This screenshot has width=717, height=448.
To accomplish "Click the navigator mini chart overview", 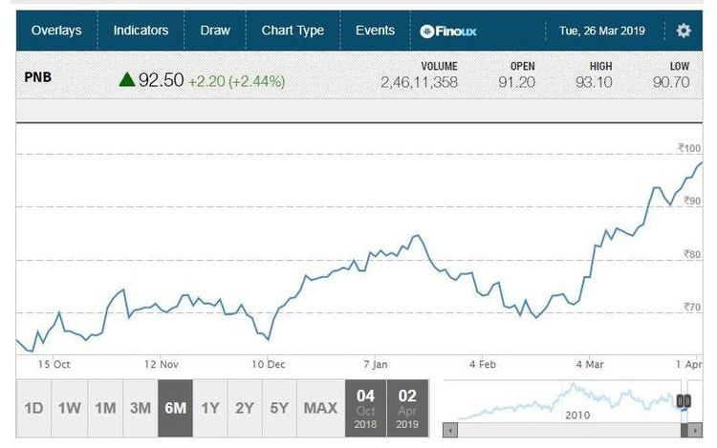I will point(564,401).
